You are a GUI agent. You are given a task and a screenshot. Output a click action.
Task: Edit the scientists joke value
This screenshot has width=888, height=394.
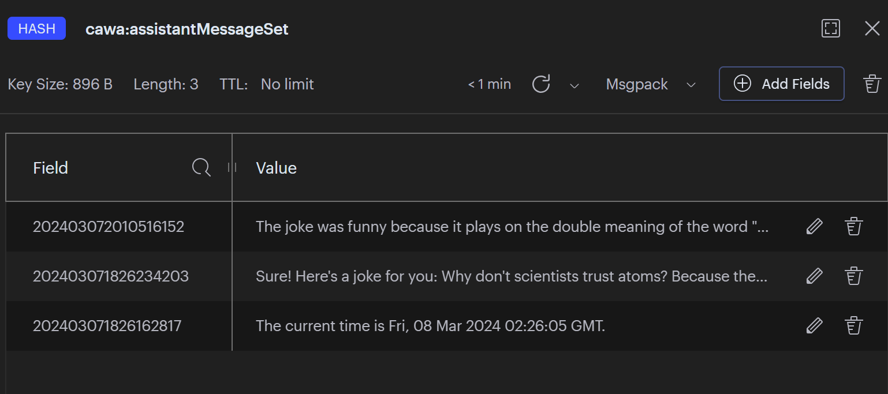tap(814, 276)
